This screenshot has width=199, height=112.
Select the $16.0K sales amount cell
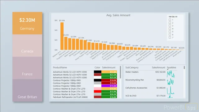coord(109,97)
